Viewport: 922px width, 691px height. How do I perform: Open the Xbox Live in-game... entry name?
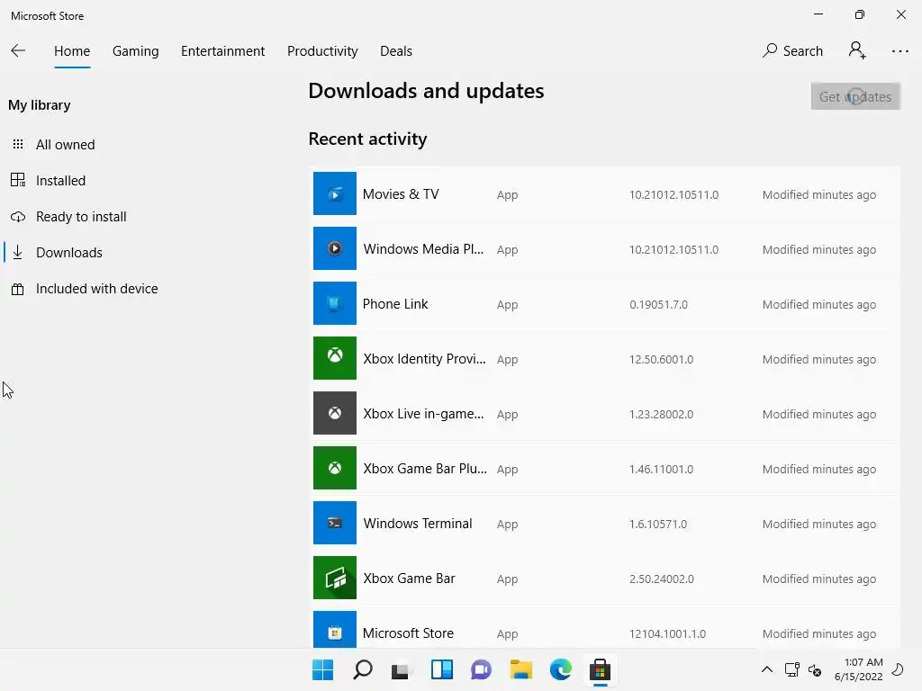[x=423, y=414]
